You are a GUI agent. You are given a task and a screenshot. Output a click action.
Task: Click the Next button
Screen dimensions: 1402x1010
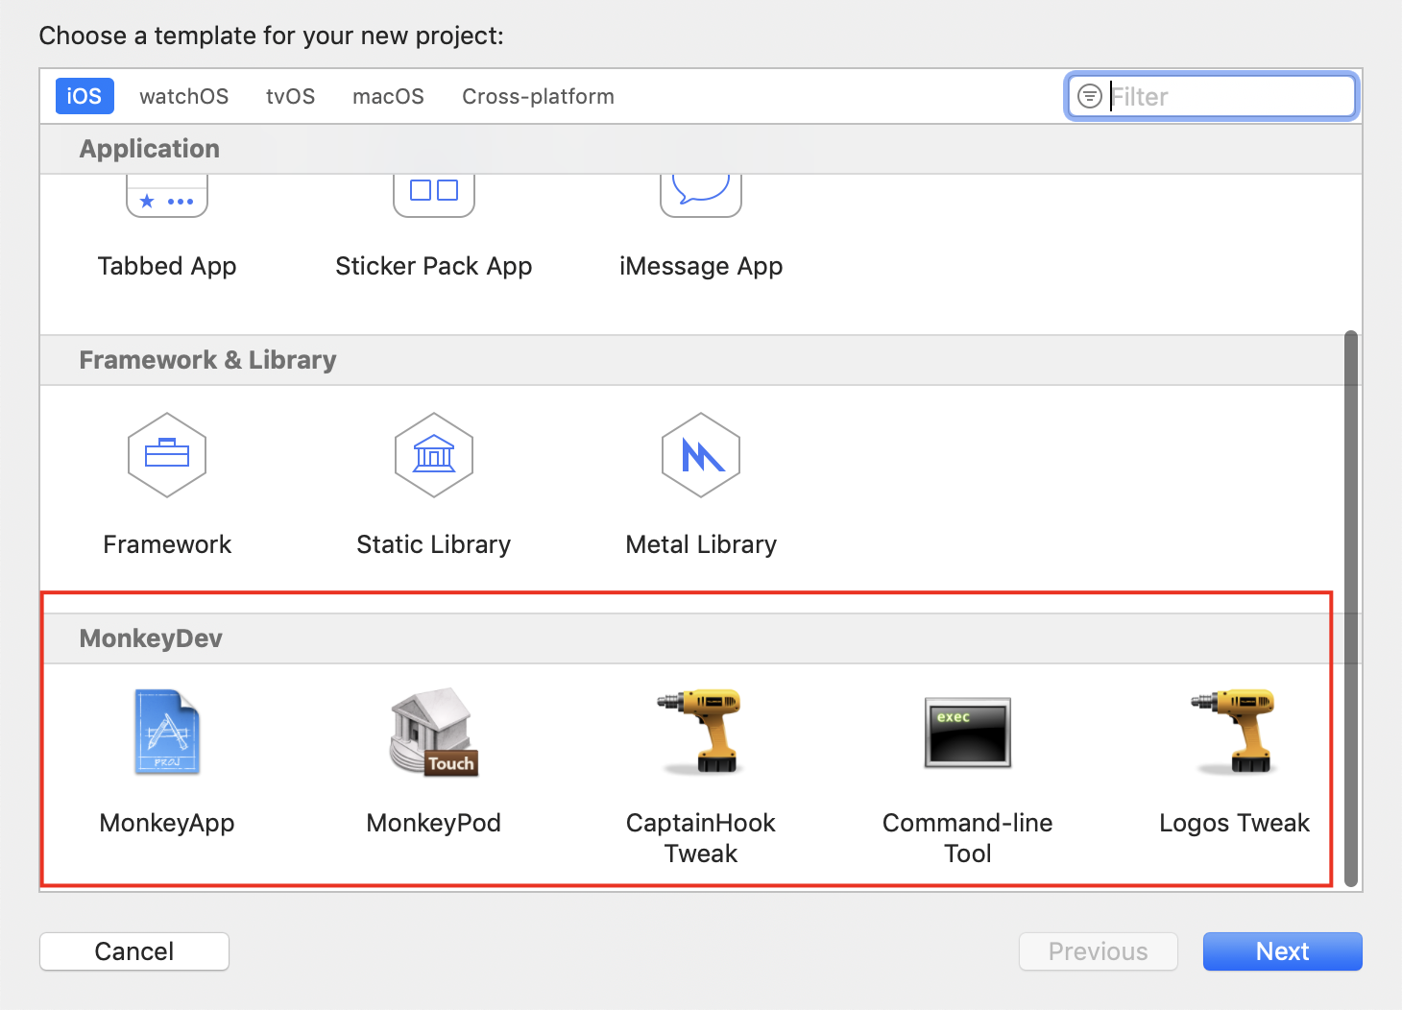pyautogui.click(x=1283, y=951)
